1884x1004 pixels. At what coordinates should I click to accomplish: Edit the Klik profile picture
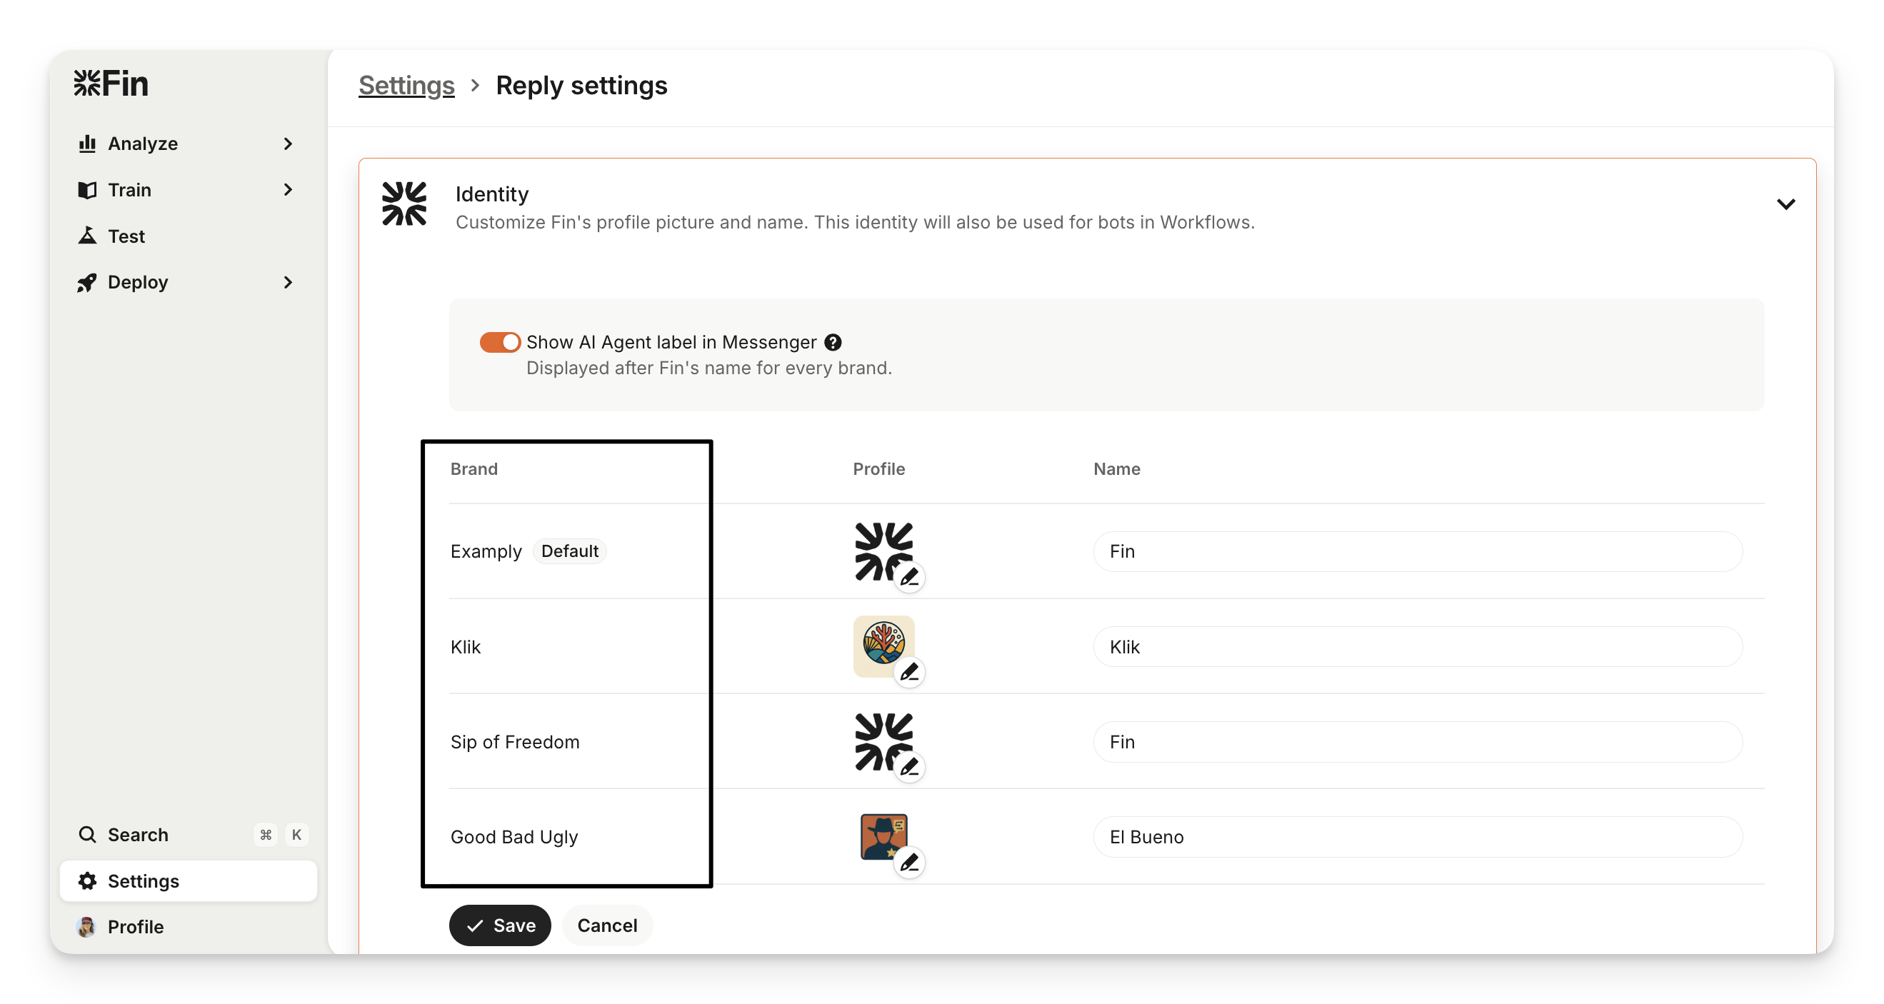909,672
